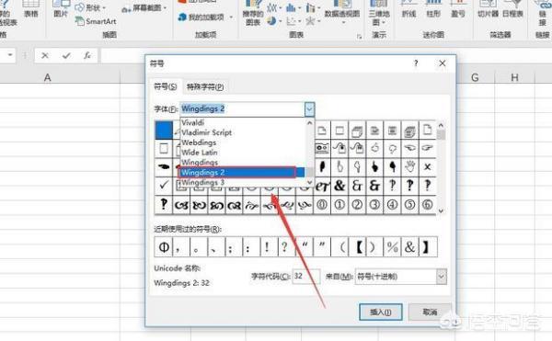
Task: Select the X mark symbol in grid
Action: pos(428,166)
